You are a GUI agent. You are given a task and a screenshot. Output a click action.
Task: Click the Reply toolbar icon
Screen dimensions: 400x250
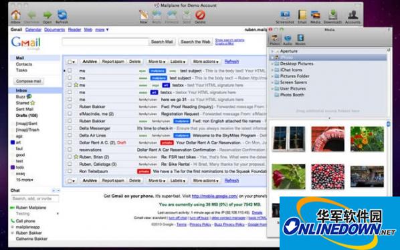click(x=157, y=15)
